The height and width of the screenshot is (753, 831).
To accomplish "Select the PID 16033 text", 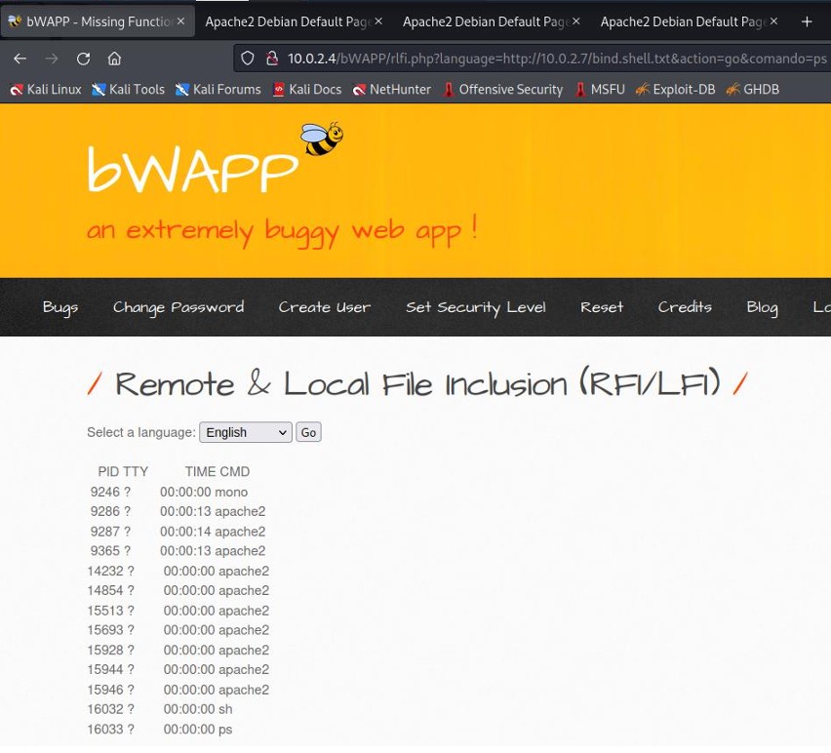I will (105, 730).
